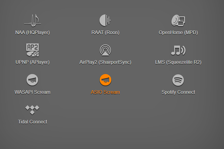This screenshot has width=224, height=149.
Task: Choose the RAAT (Roon) half-circle icon
Action: (x=105, y=20)
